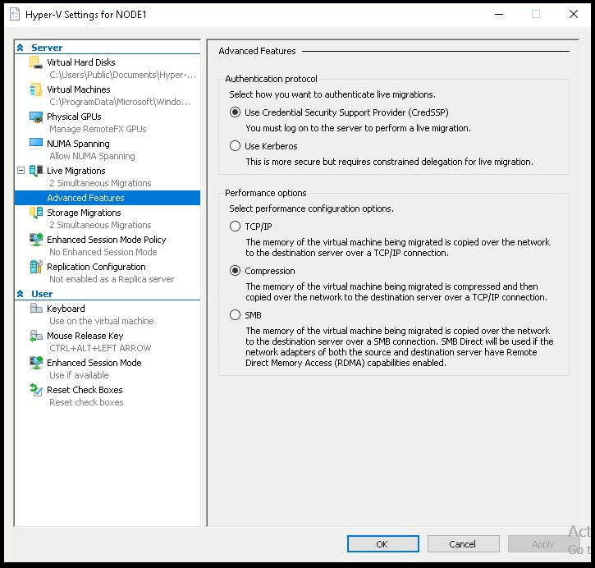
Task: Click the OK button
Action: click(x=383, y=544)
